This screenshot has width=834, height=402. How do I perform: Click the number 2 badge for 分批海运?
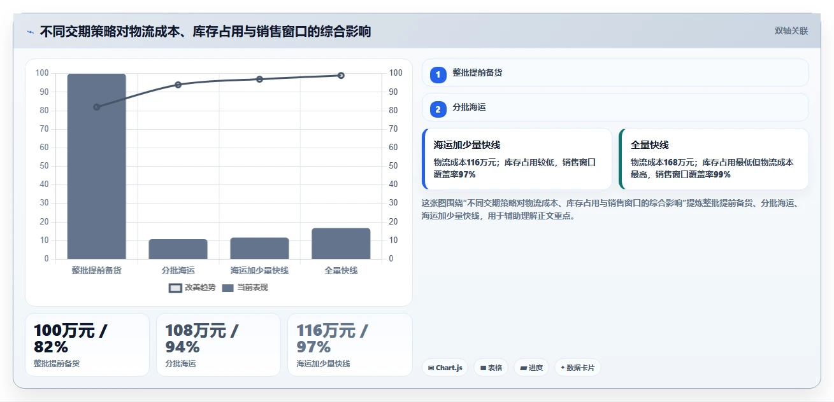[x=438, y=109]
